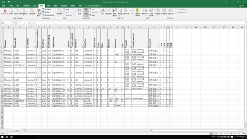The height and width of the screenshot is (139, 247).
Task: Save the workbook with the floppy disk icon
Action: point(3,2)
